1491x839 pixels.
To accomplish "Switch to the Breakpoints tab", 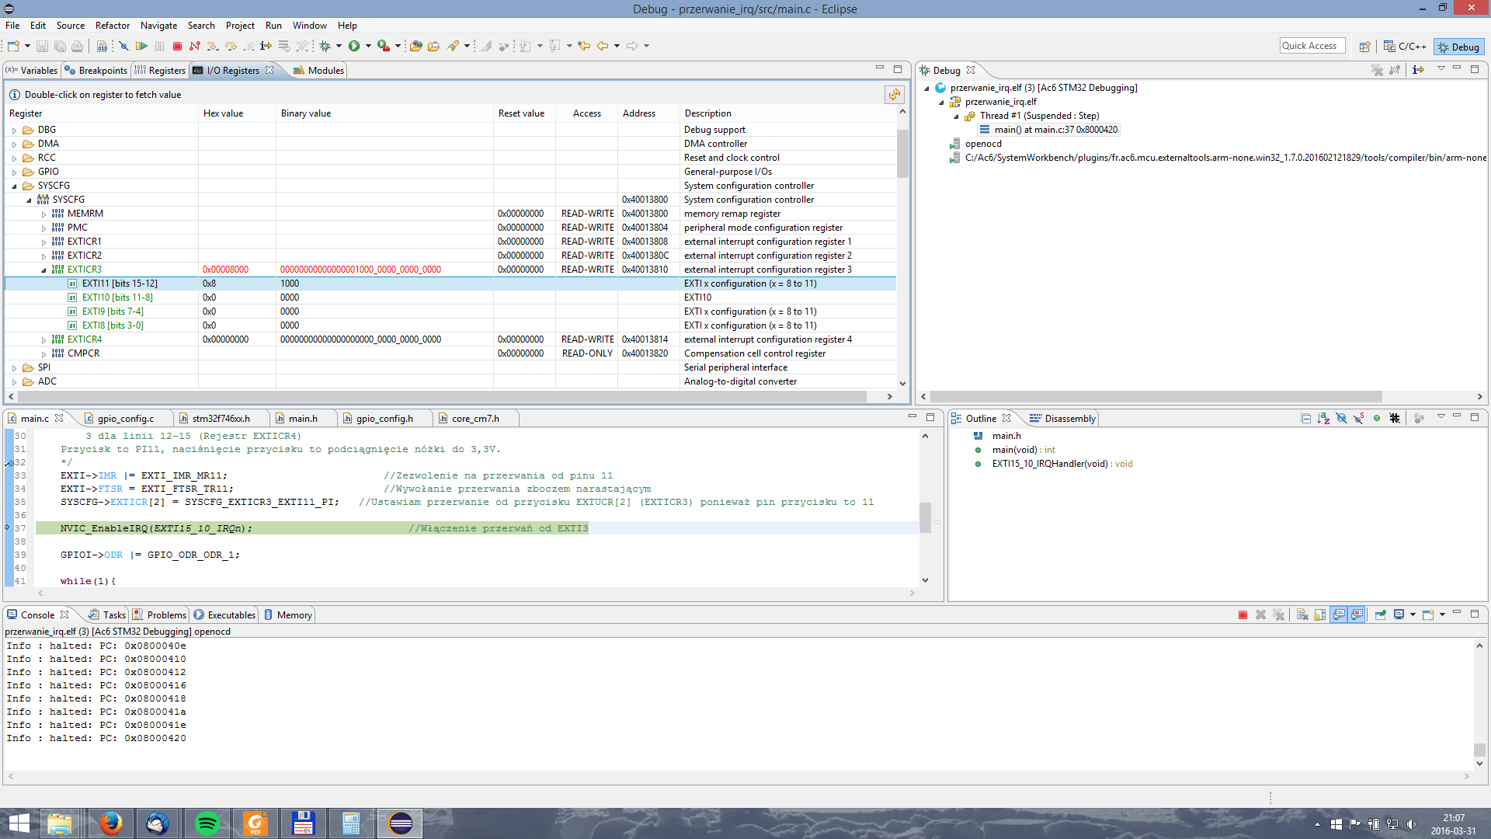I will click(96, 71).
